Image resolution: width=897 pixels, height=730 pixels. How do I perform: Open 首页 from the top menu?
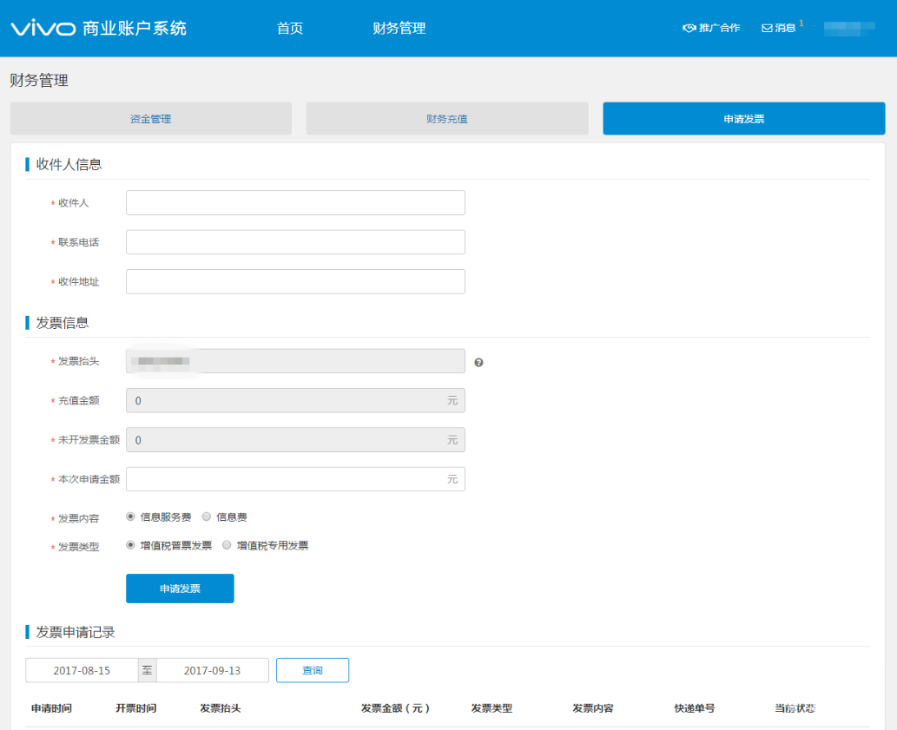(x=289, y=28)
